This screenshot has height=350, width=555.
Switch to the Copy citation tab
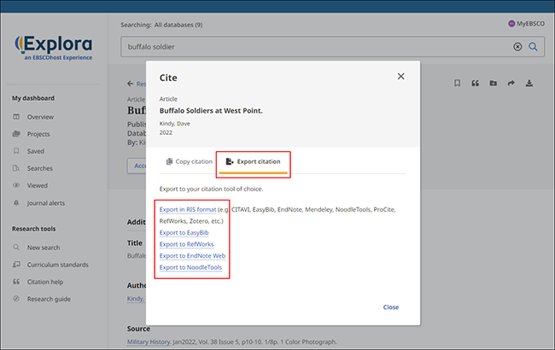pos(190,161)
